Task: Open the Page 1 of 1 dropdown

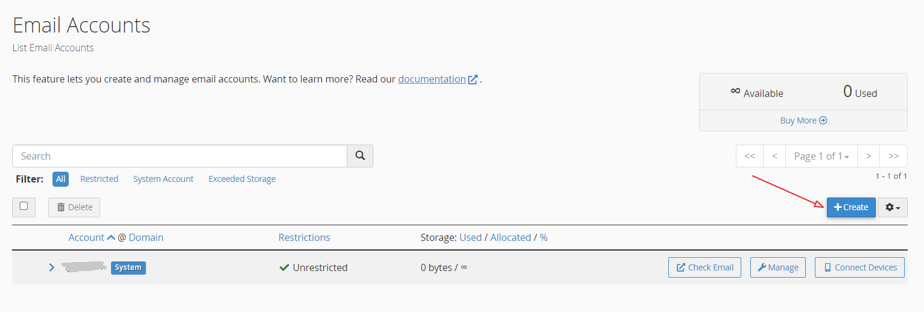Action: click(821, 156)
